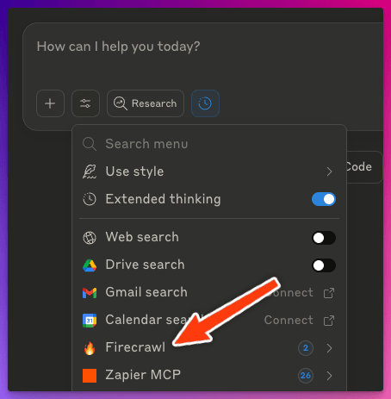Click the orange Zapier MCP icon
Screen dimensions: 391x399
90,376
